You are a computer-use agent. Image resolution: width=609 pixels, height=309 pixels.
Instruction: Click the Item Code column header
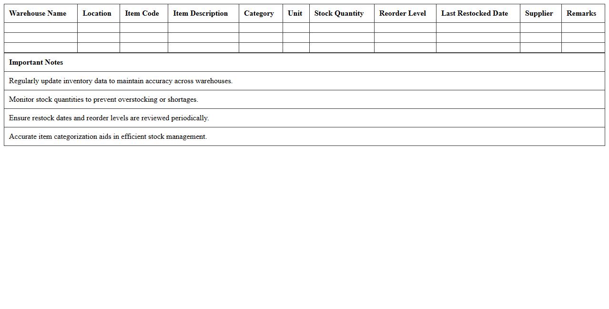point(142,13)
